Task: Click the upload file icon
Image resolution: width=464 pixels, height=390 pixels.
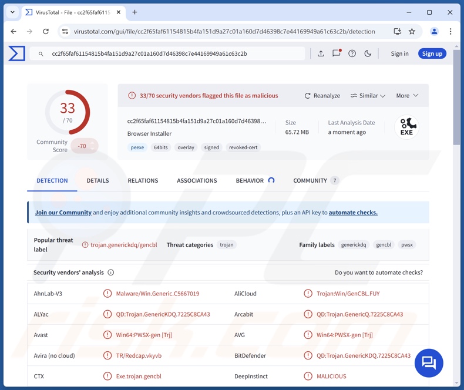Action: (x=321, y=53)
